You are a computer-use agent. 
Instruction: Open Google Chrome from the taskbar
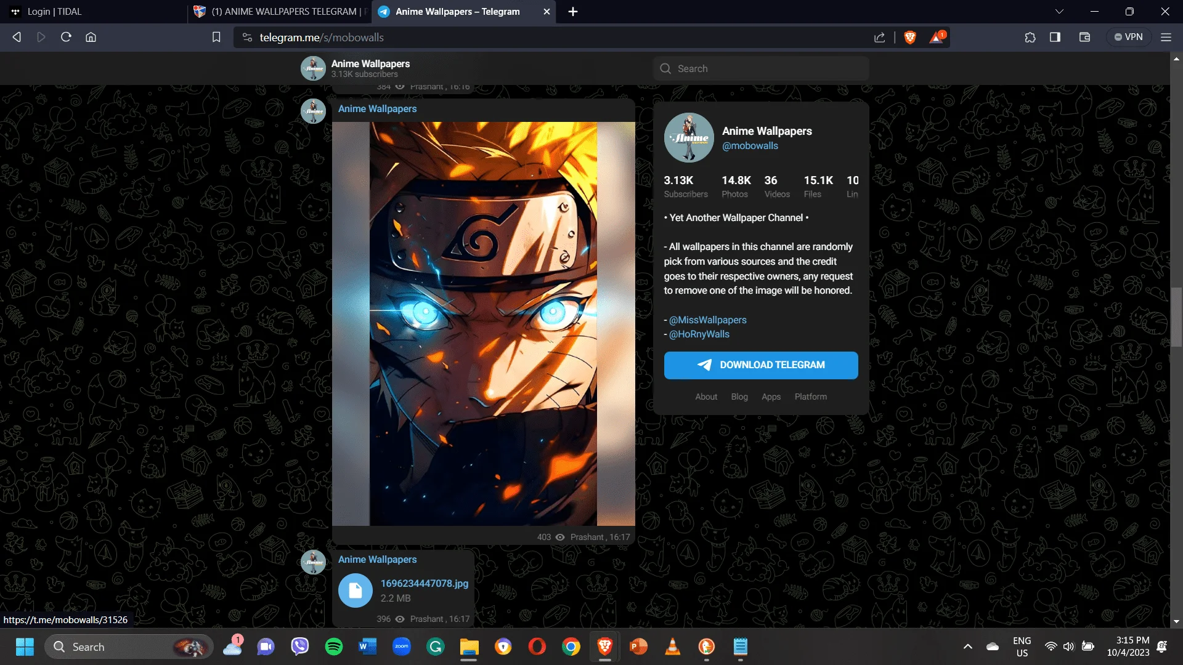coord(571,647)
